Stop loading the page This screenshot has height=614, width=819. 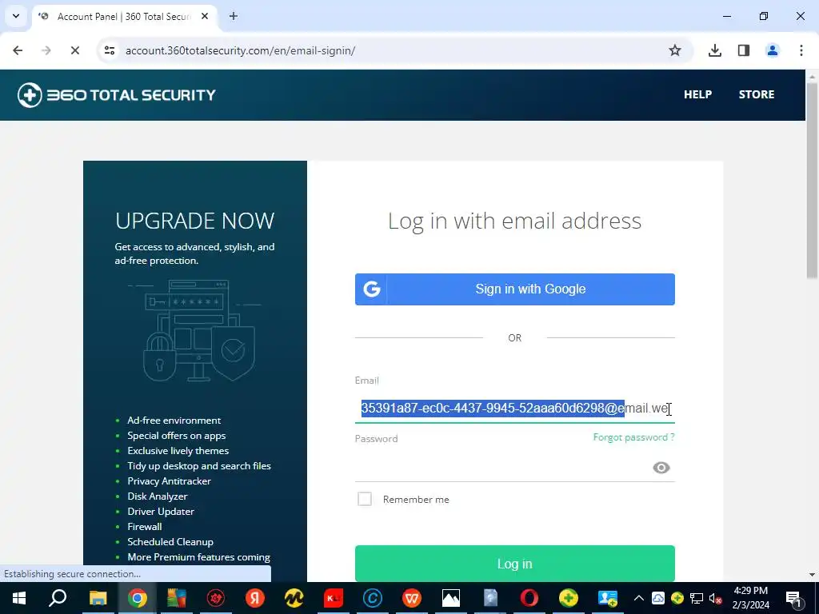74,50
